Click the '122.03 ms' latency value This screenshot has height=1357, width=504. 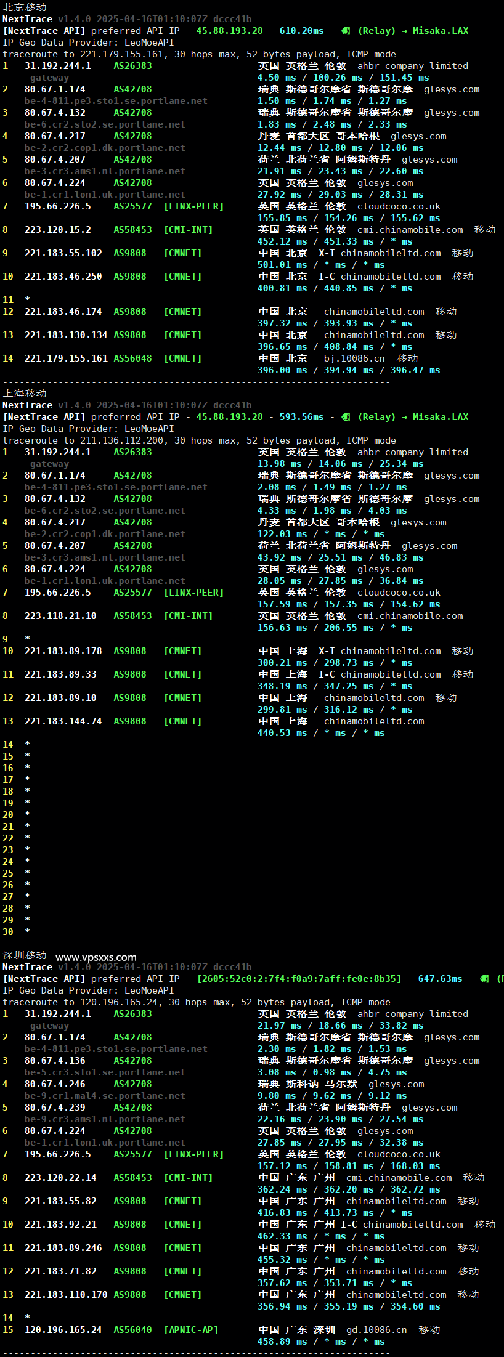(282, 534)
